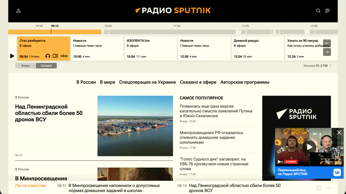The width and height of the screenshot is (346, 194).
Task: Open Лента новостей feed
Action: coord(30,186)
